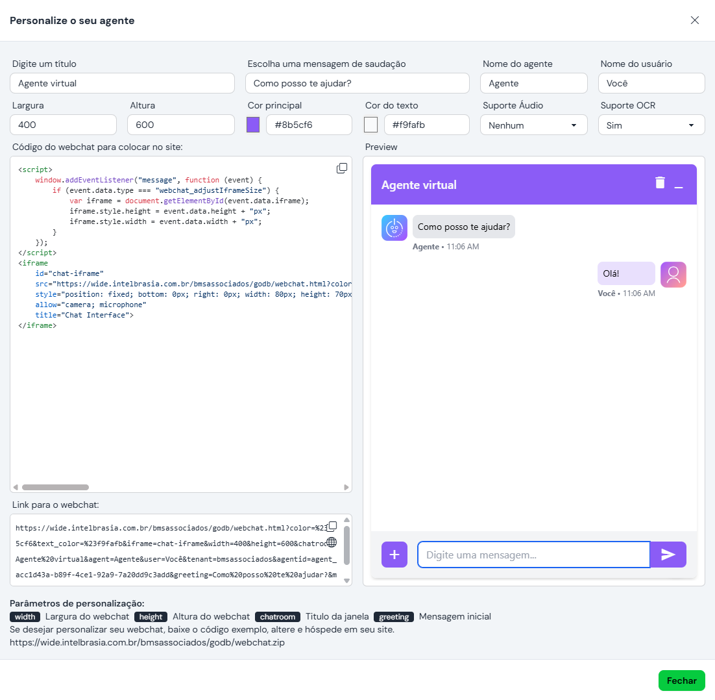
Task: Click the webchat link URL text
Action: point(176,551)
